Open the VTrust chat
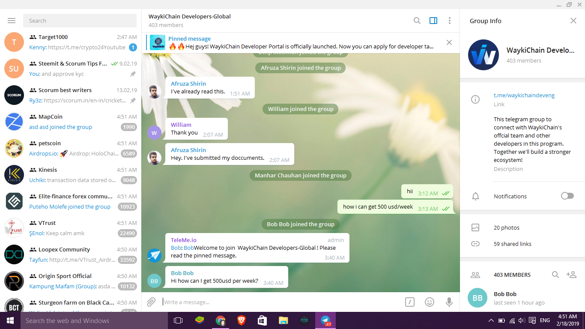This screenshot has height=329, width=585. (x=71, y=228)
